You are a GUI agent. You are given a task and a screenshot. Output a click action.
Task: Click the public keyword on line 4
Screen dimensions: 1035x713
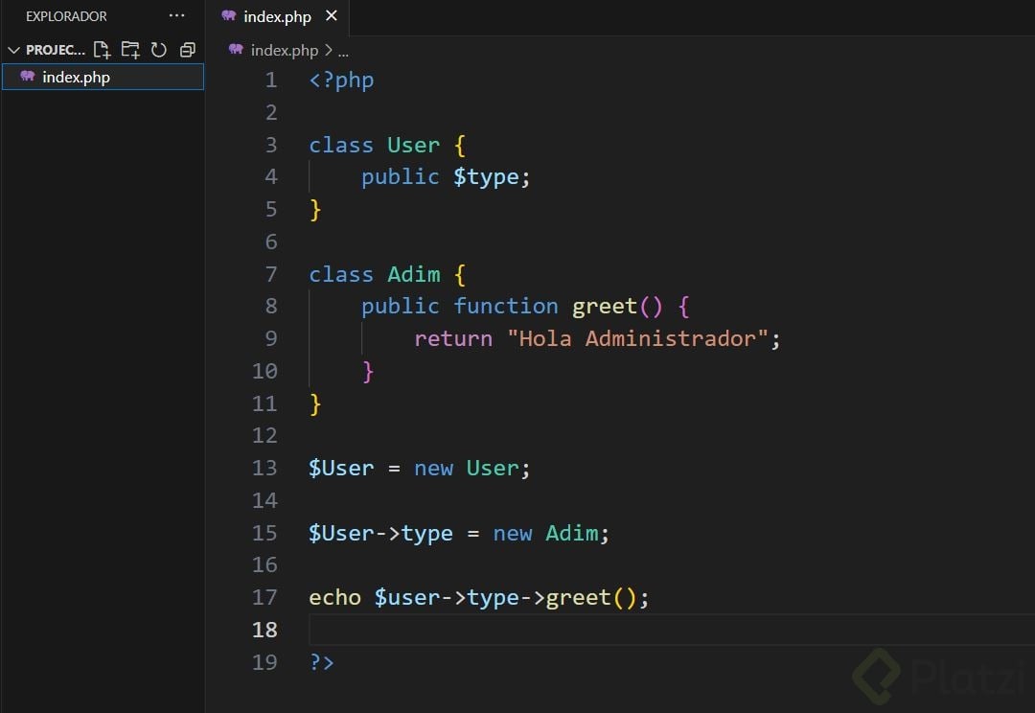(400, 177)
